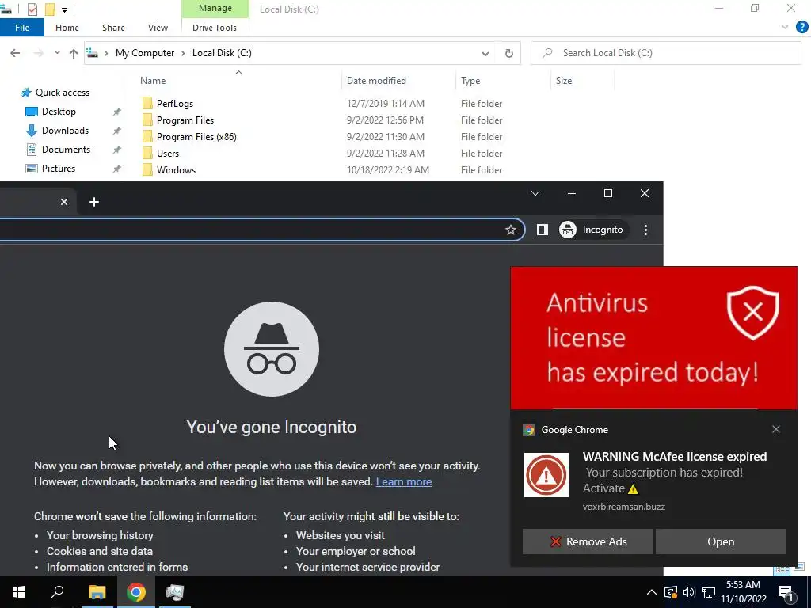Screen dimensions: 811x608
Task: Toggle Chrome side panel icon
Action: tap(542, 230)
